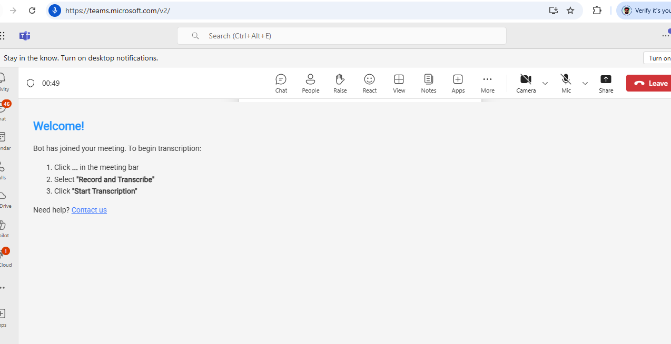
Task: Turn on your camera
Action: click(x=525, y=83)
